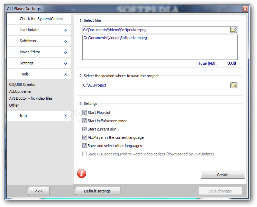Click Default settings button

point(98,191)
